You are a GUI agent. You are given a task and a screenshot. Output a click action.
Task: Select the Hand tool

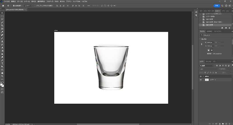(x=2, y=73)
